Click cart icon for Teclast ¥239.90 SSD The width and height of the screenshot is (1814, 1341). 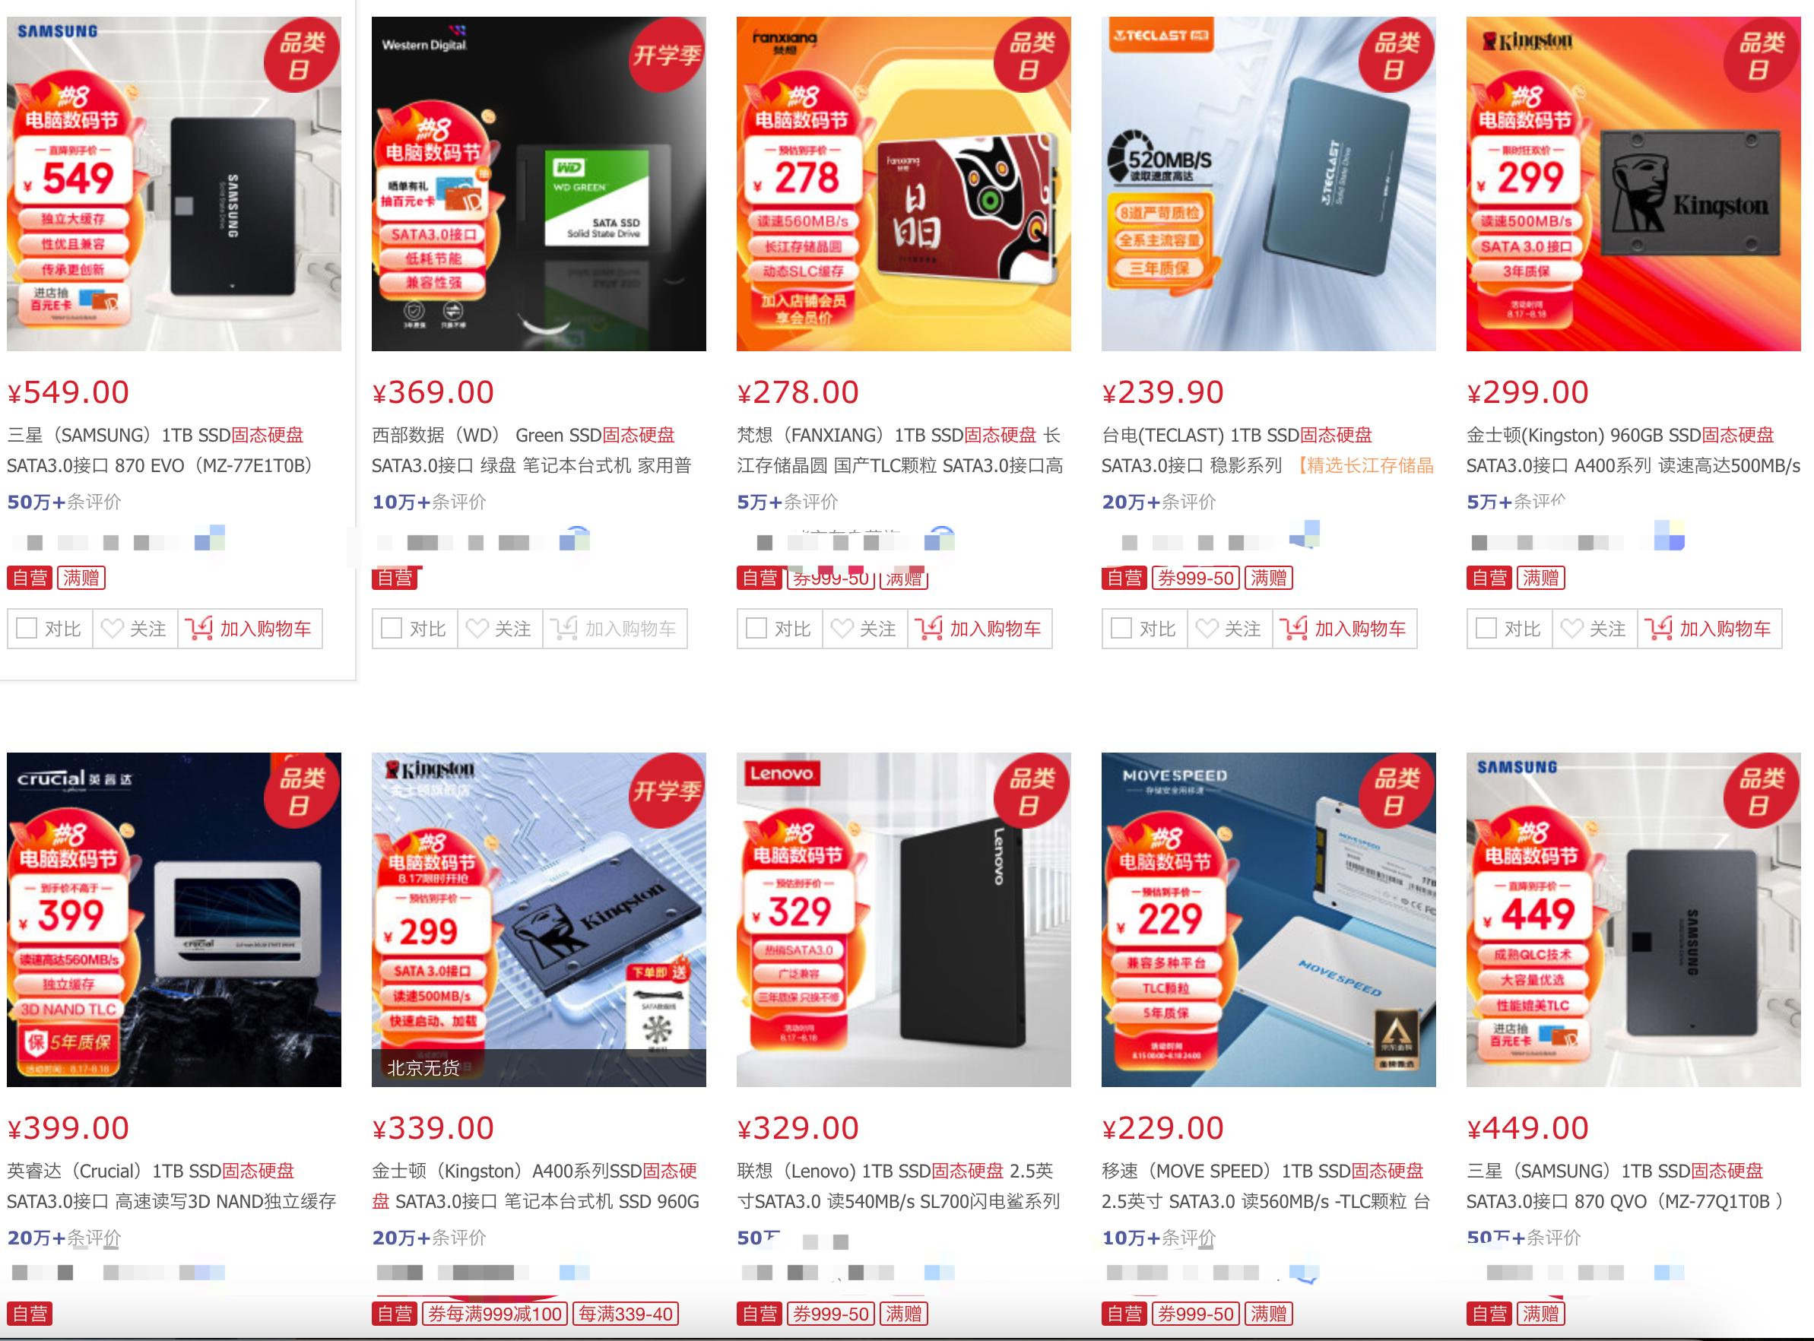pos(1294,628)
